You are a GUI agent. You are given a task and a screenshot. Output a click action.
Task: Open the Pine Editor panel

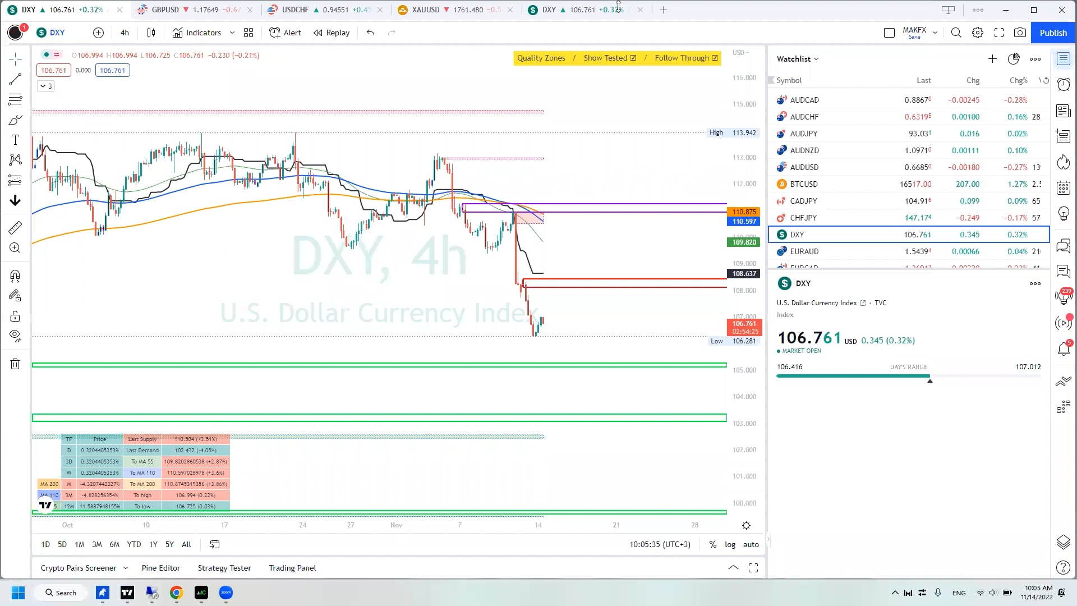[160, 568]
